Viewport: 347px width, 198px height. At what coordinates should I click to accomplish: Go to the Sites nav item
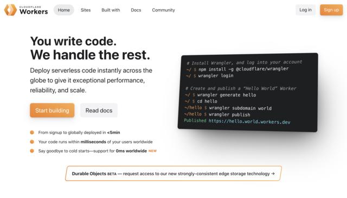pos(86,10)
